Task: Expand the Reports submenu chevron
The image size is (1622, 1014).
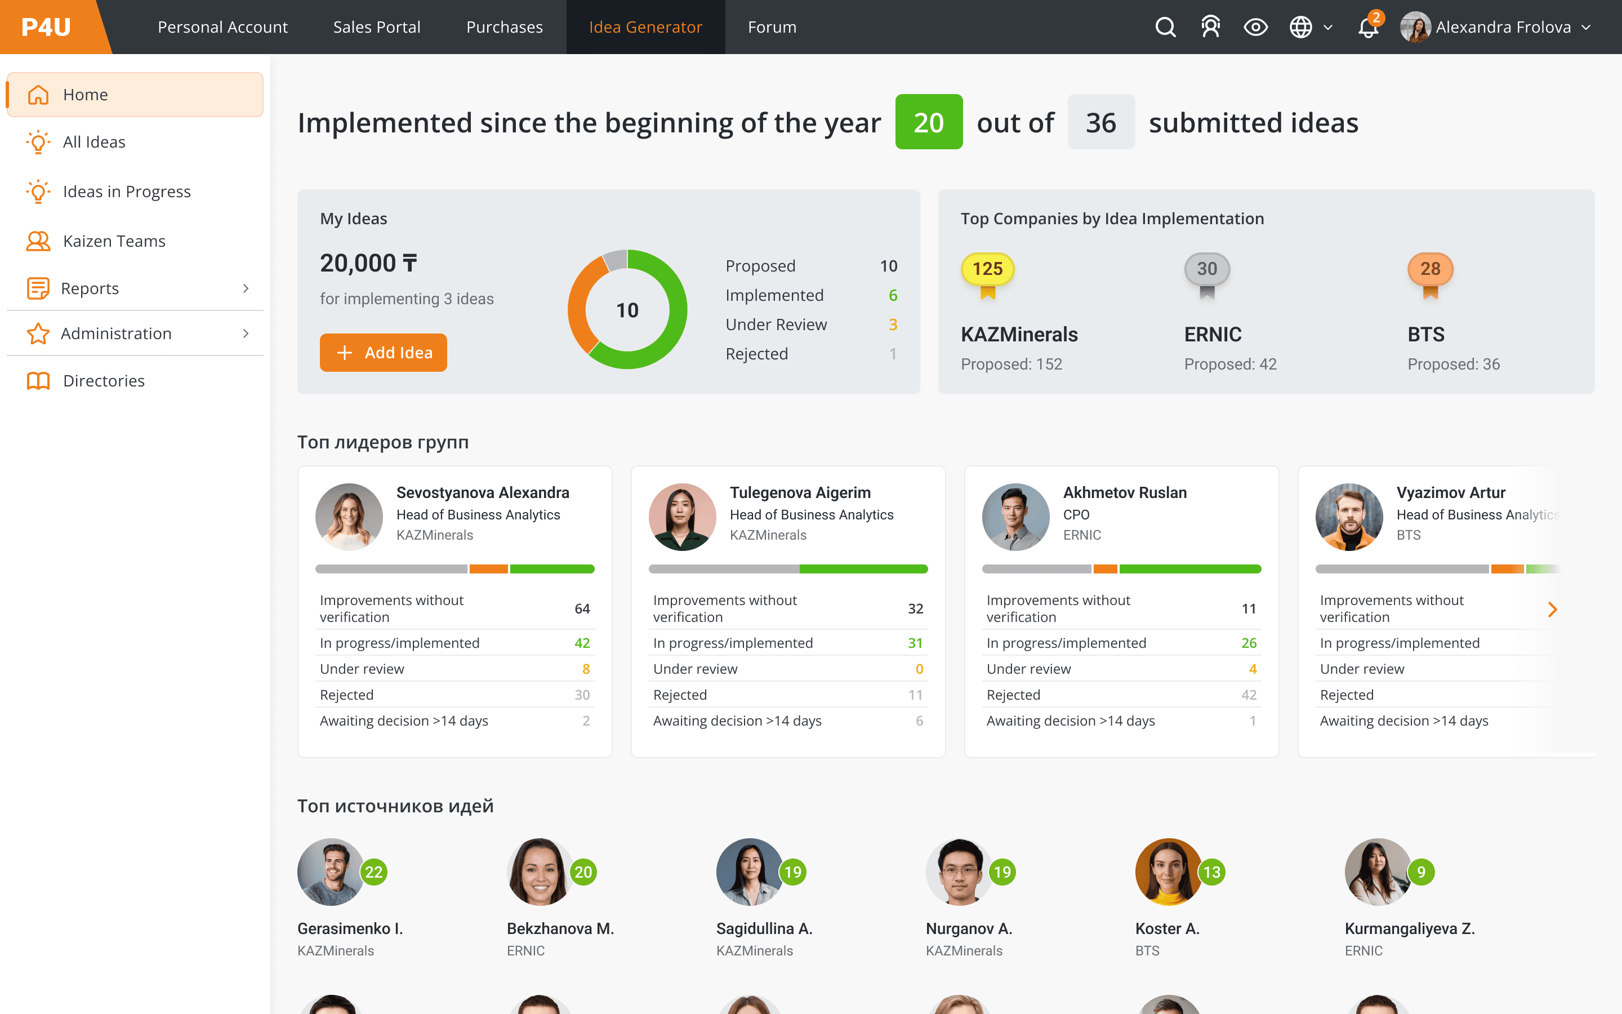Action: (246, 288)
